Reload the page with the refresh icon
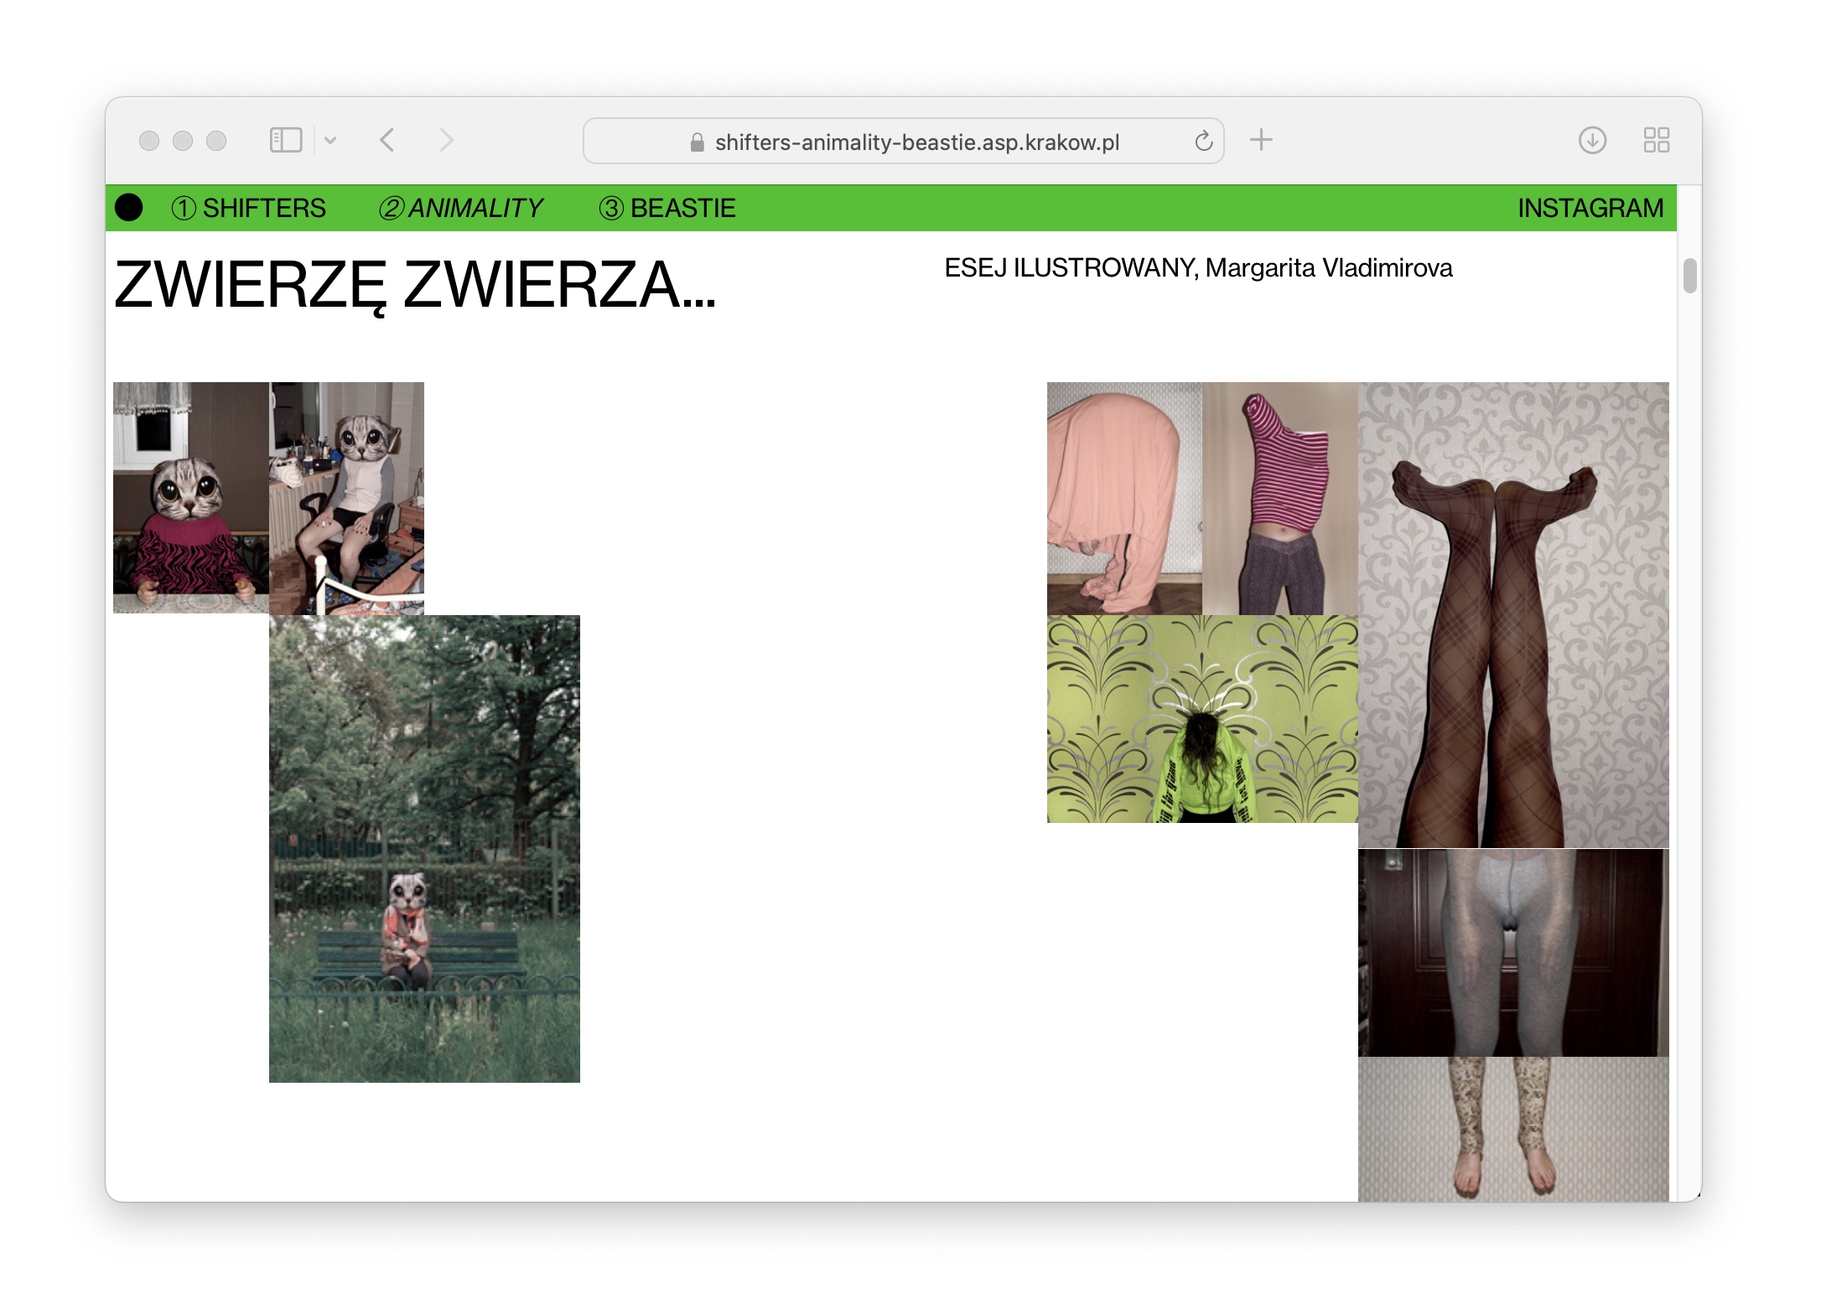1821x1304 pixels. (x=1203, y=142)
